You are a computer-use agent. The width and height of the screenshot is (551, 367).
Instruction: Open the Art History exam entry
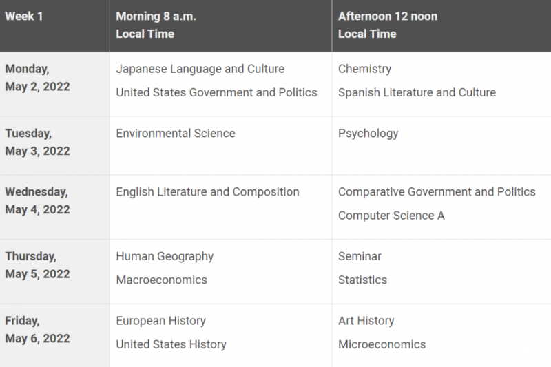[366, 321]
